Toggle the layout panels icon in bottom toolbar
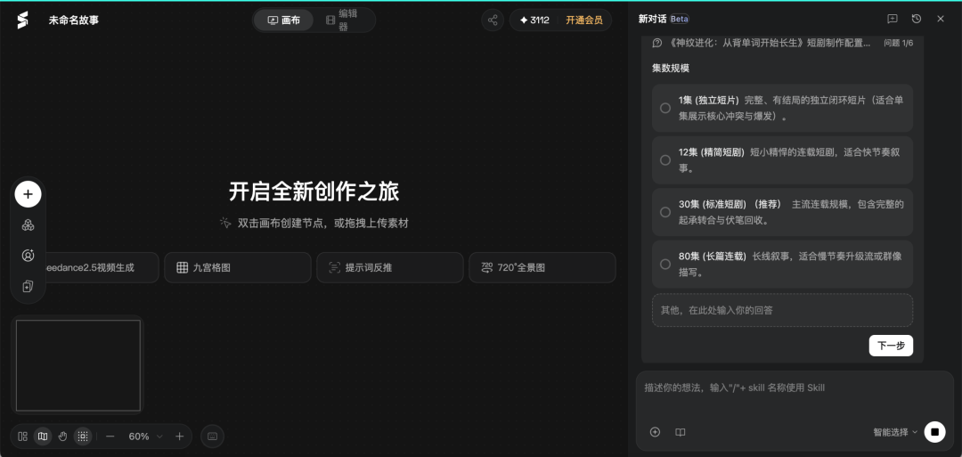 pyautogui.click(x=22, y=437)
